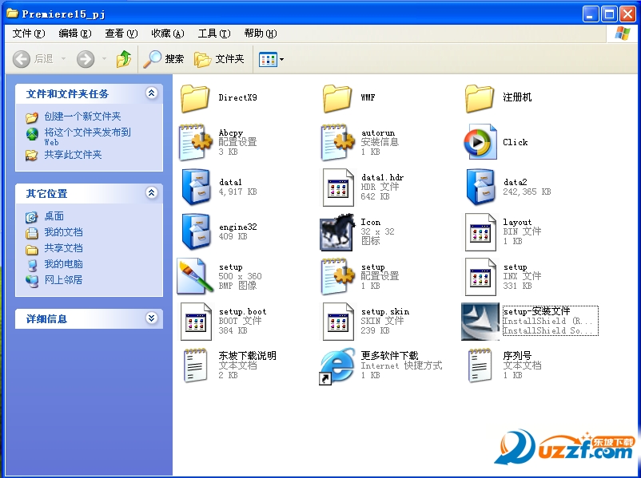
Task: Click the Windows flag logo in menu bar
Action: click(x=622, y=34)
